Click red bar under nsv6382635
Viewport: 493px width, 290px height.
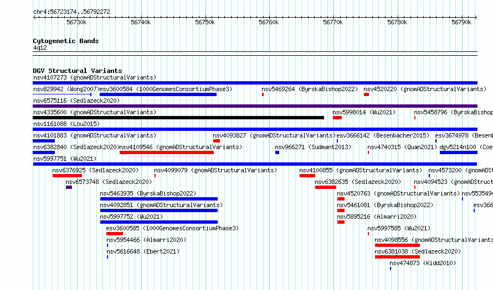click(326, 187)
